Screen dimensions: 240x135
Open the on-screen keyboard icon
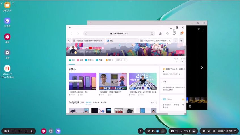pyautogui.click(x=204, y=131)
